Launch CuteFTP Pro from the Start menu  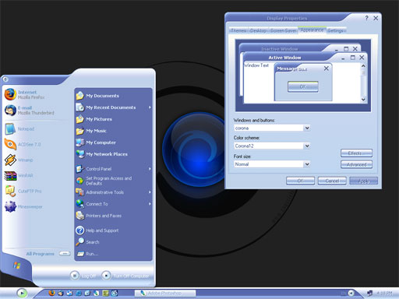tap(23, 192)
